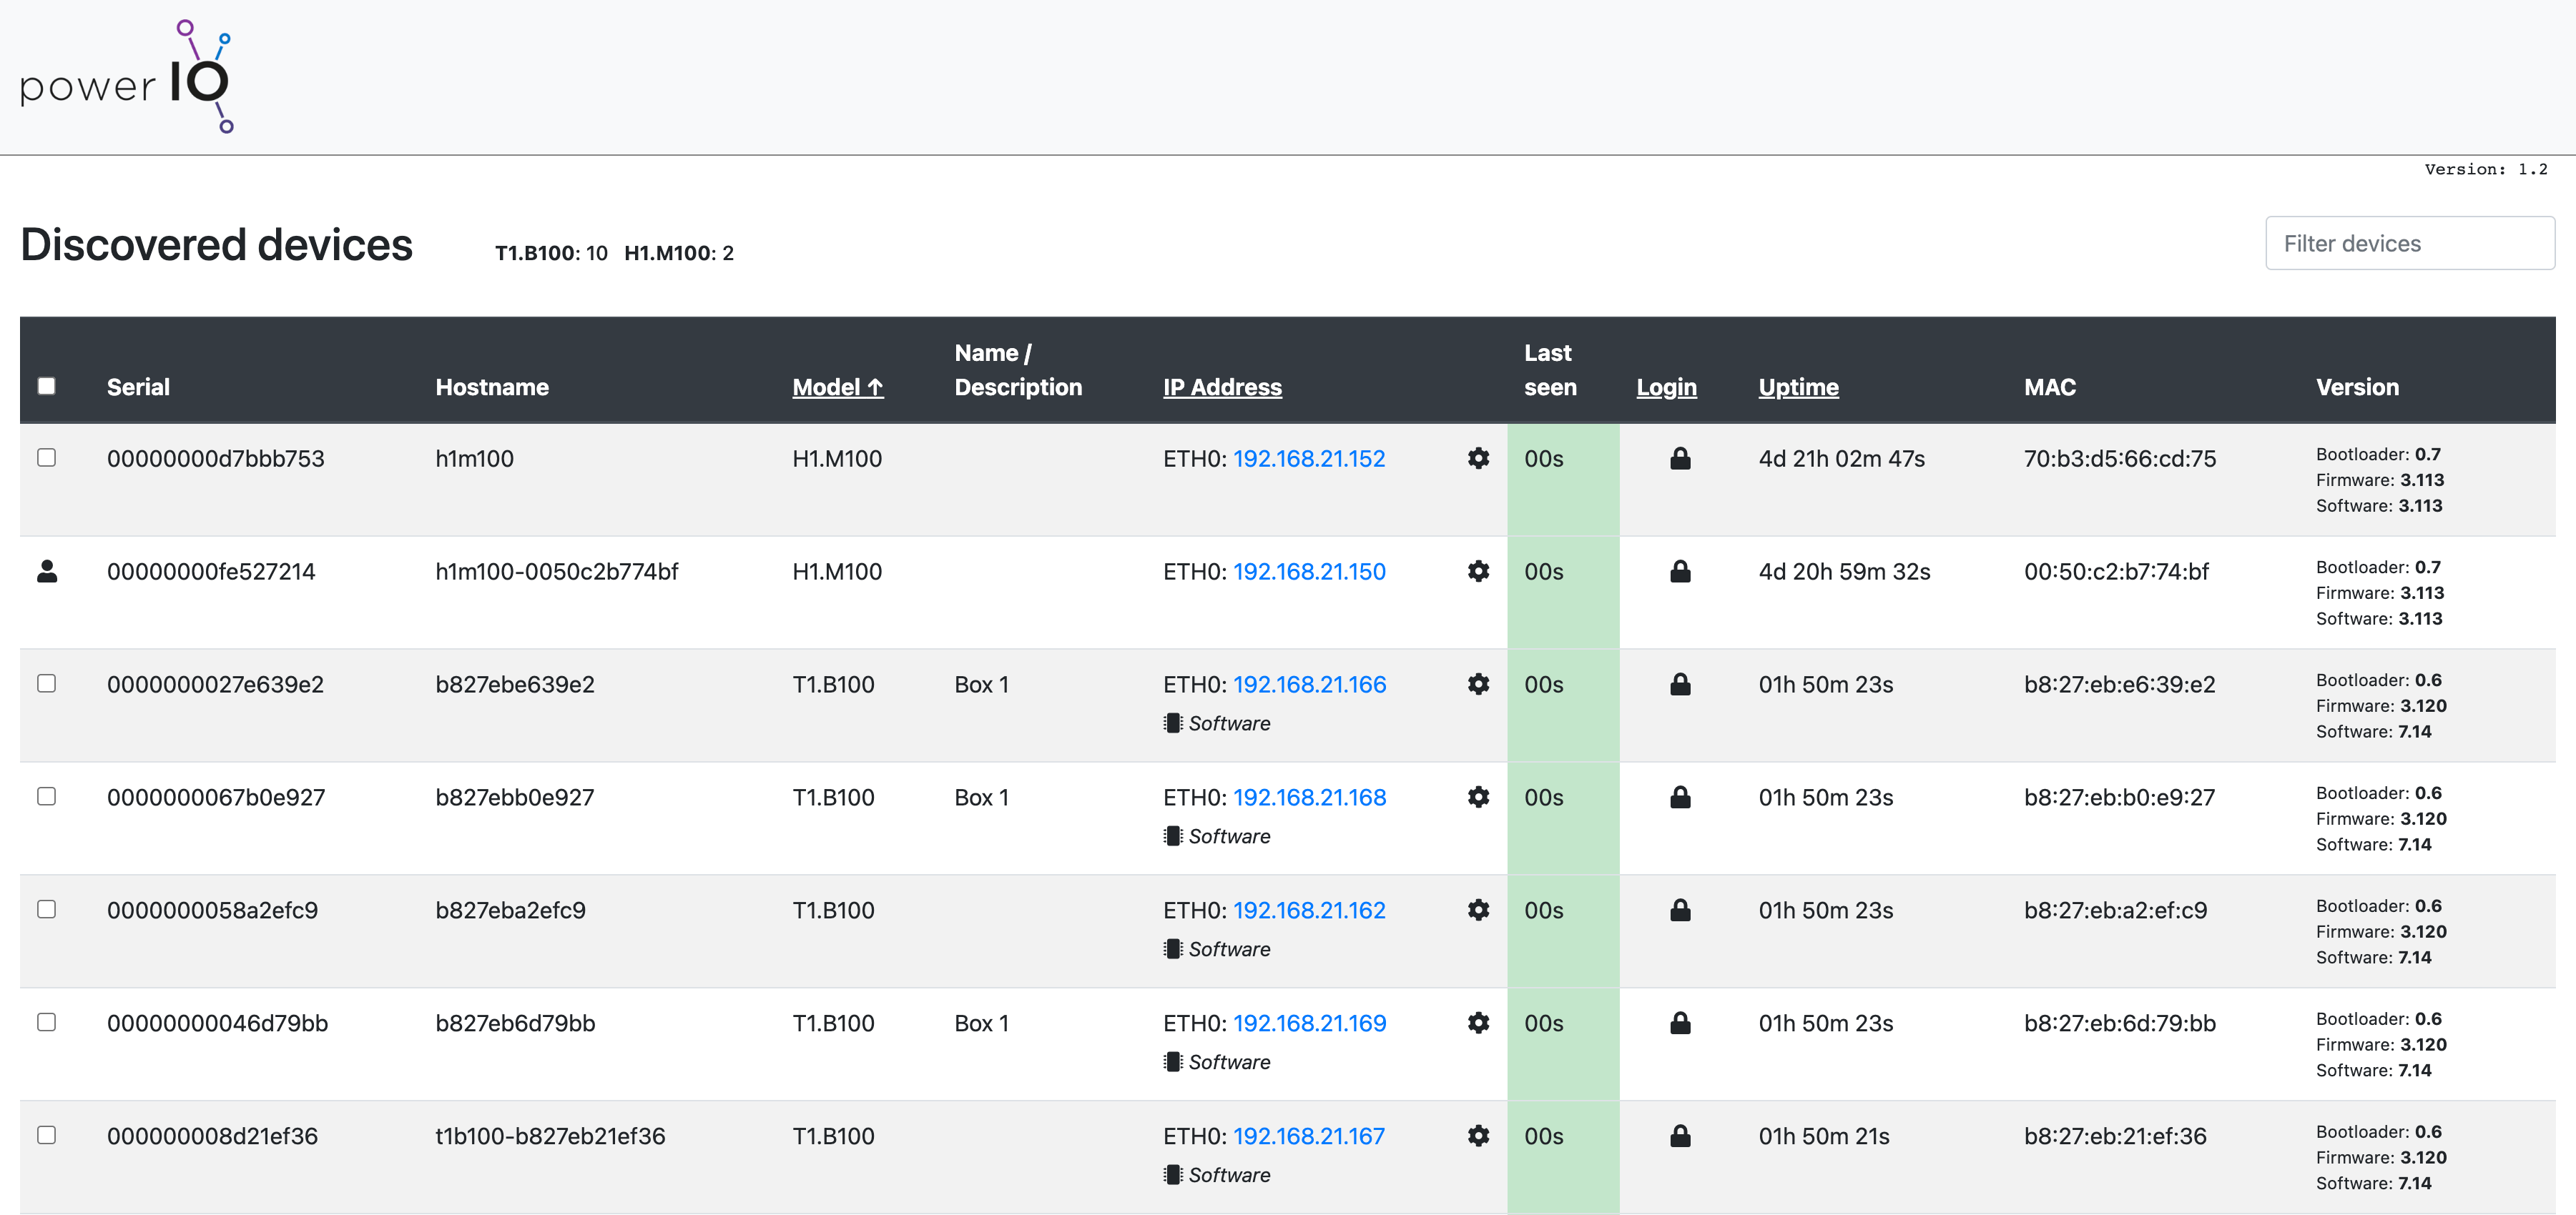
Task: Toggle select-all checkbox in table header
Action: [x=47, y=387]
